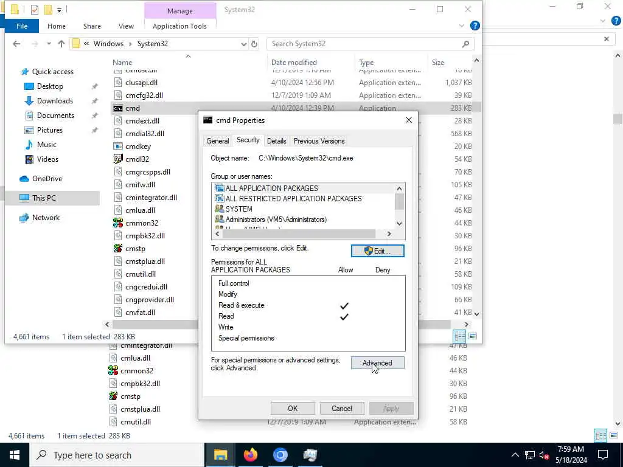Open the Home ribbon tab

coord(57,26)
